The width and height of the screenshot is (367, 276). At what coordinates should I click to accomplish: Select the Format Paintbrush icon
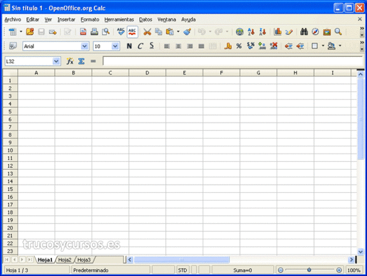(x=187, y=32)
